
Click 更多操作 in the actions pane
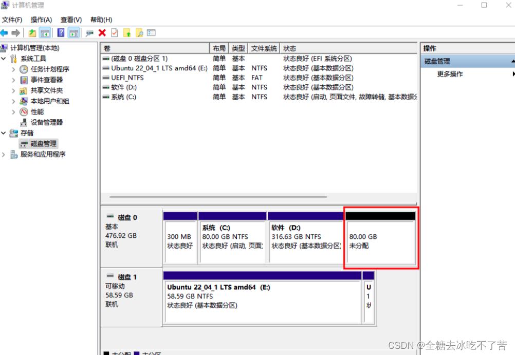450,74
